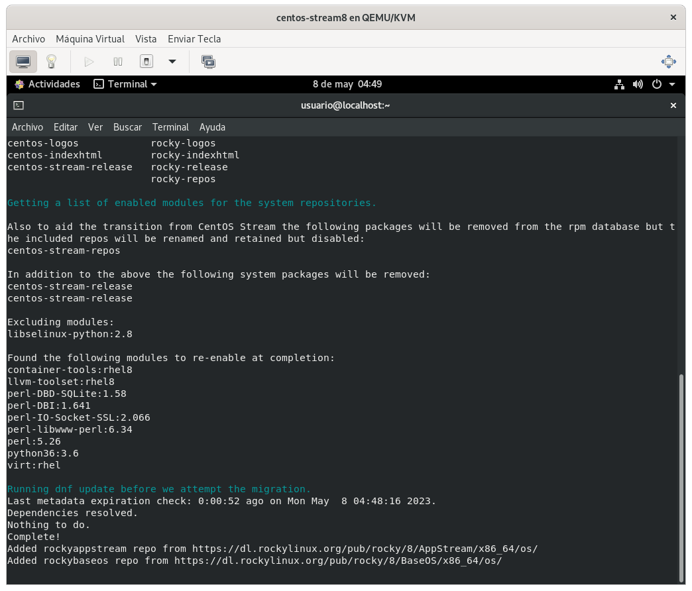The image size is (692, 591).
Task: Open the Enviar Tecla menu
Action: click(194, 39)
